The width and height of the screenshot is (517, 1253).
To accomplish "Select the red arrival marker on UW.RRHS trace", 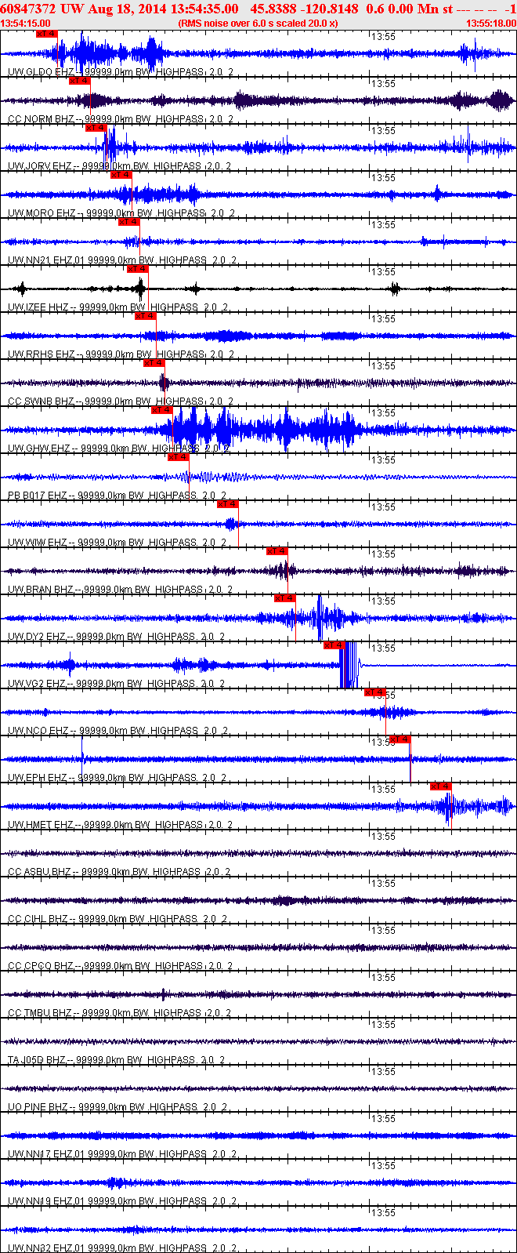I will coord(146,316).
